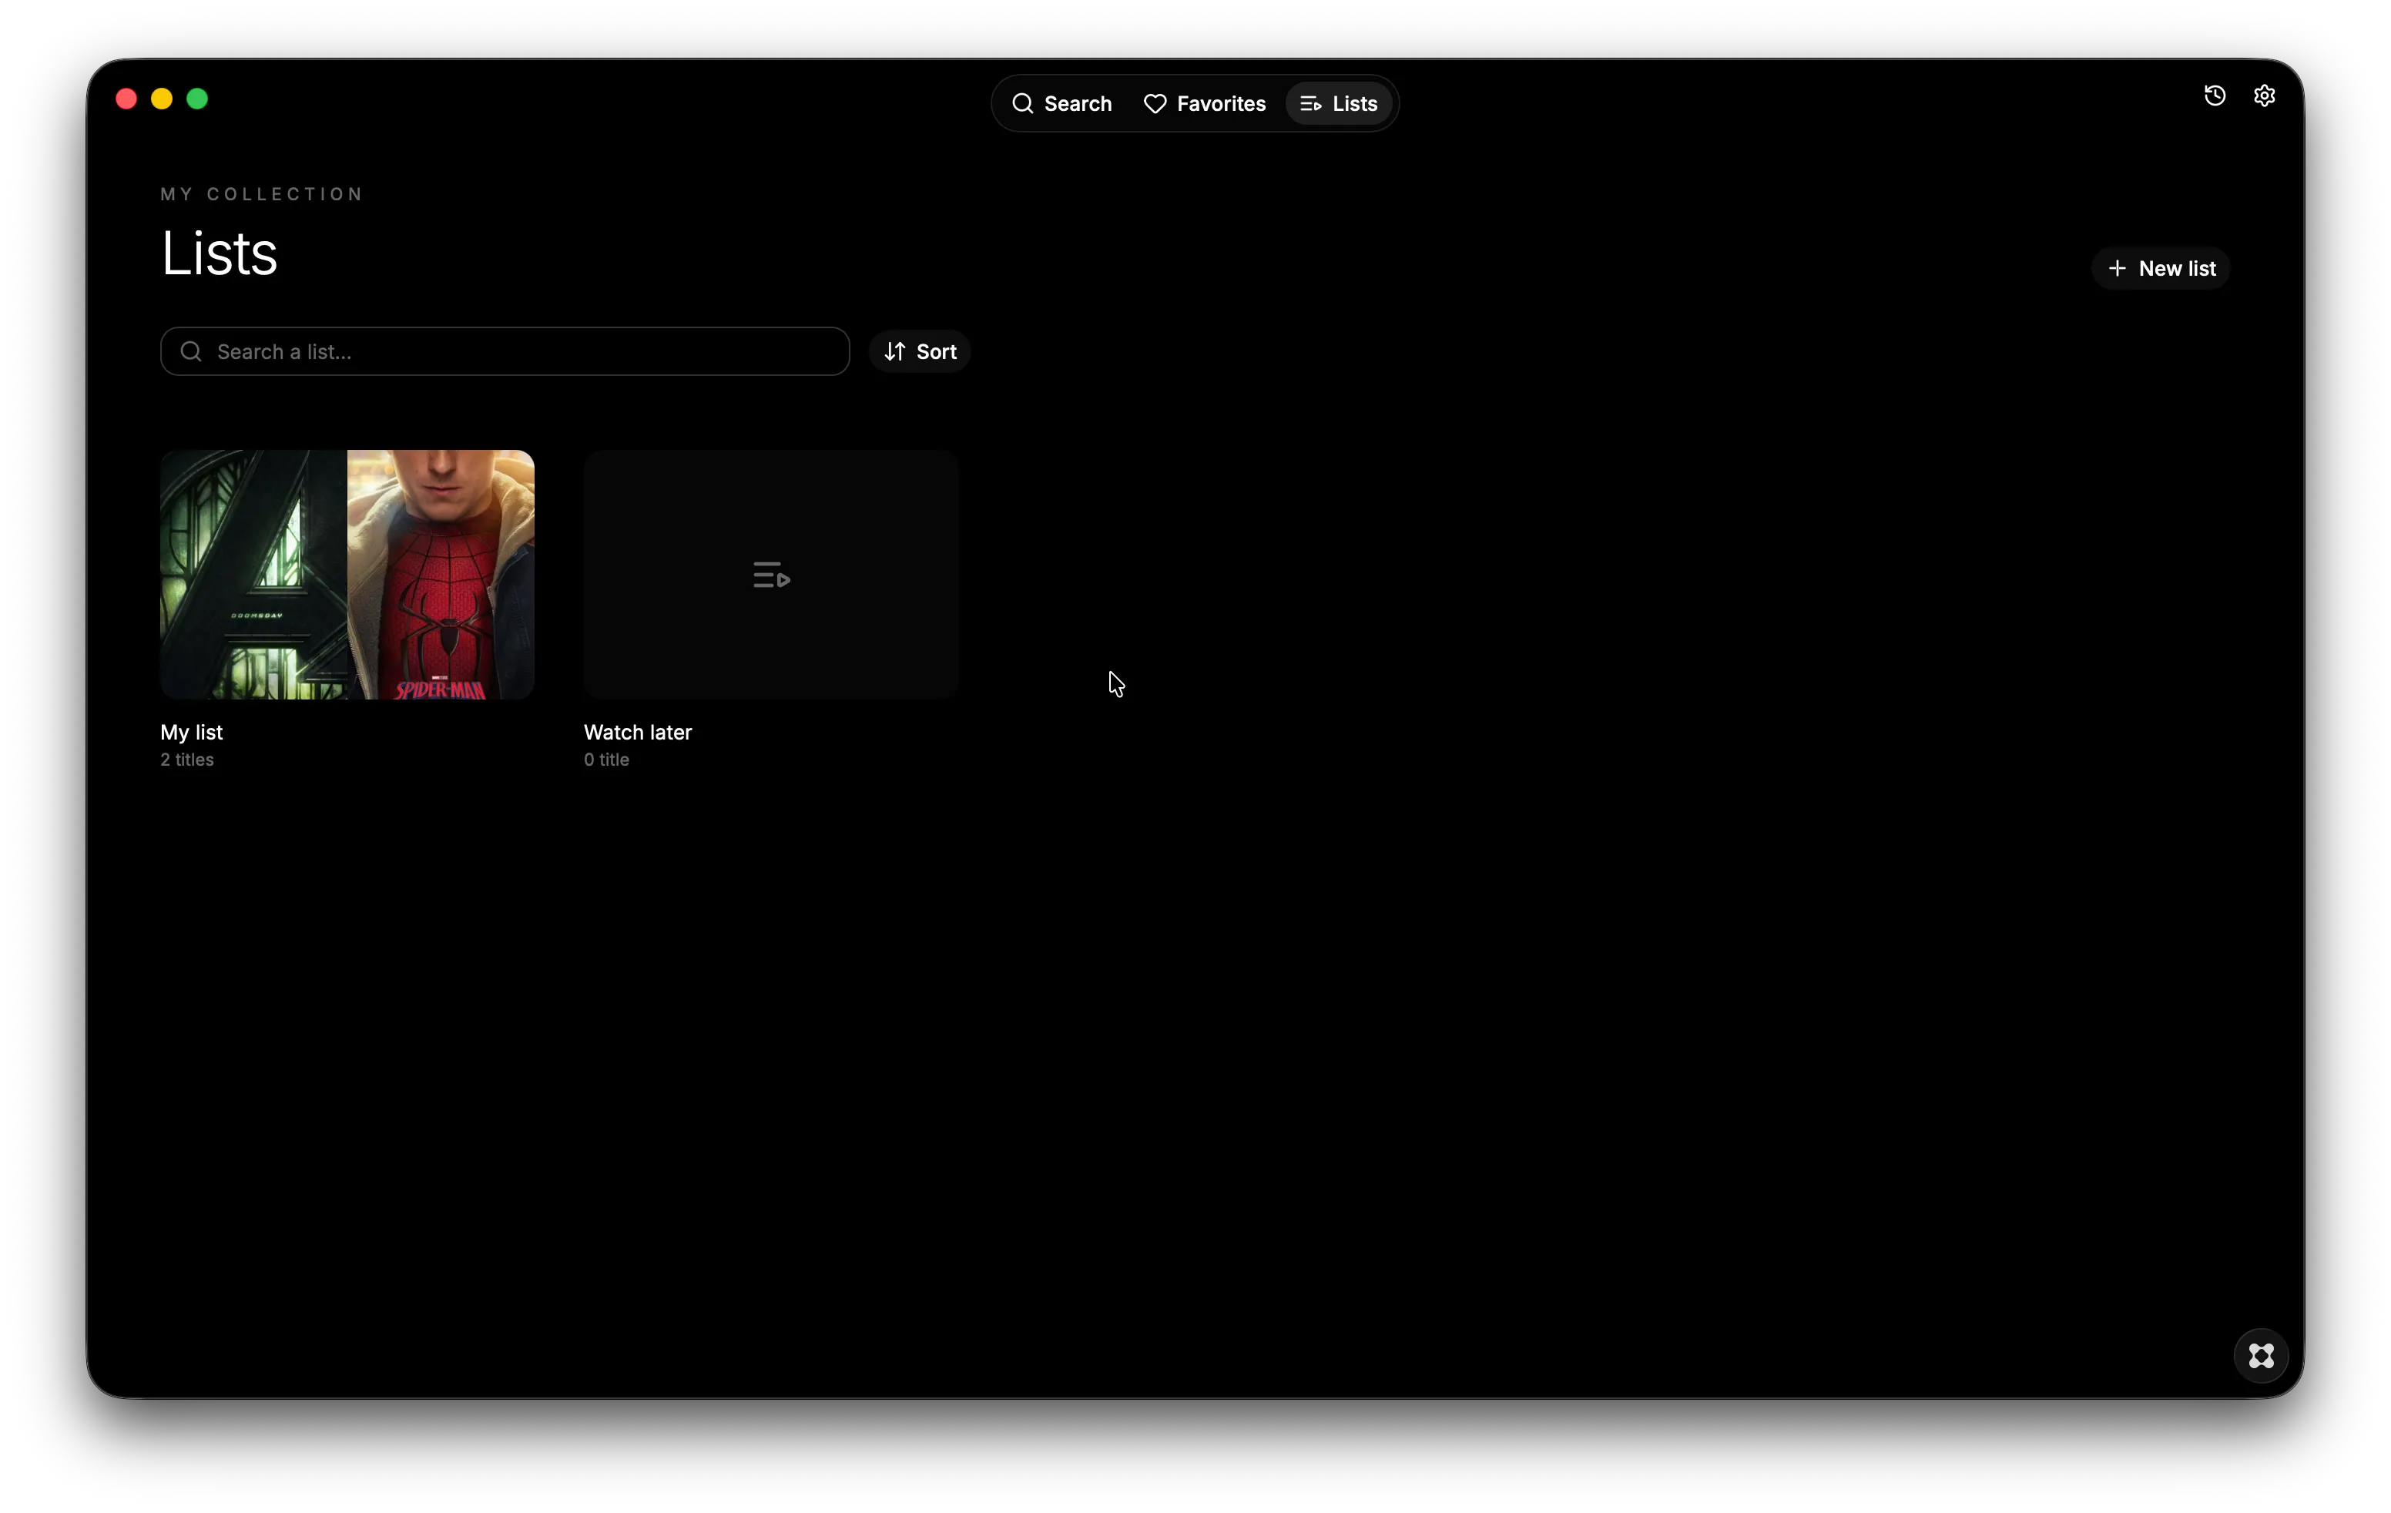Click the magnifier icon in list search
Screen dimensions: 2391x1513
(192, 351)
